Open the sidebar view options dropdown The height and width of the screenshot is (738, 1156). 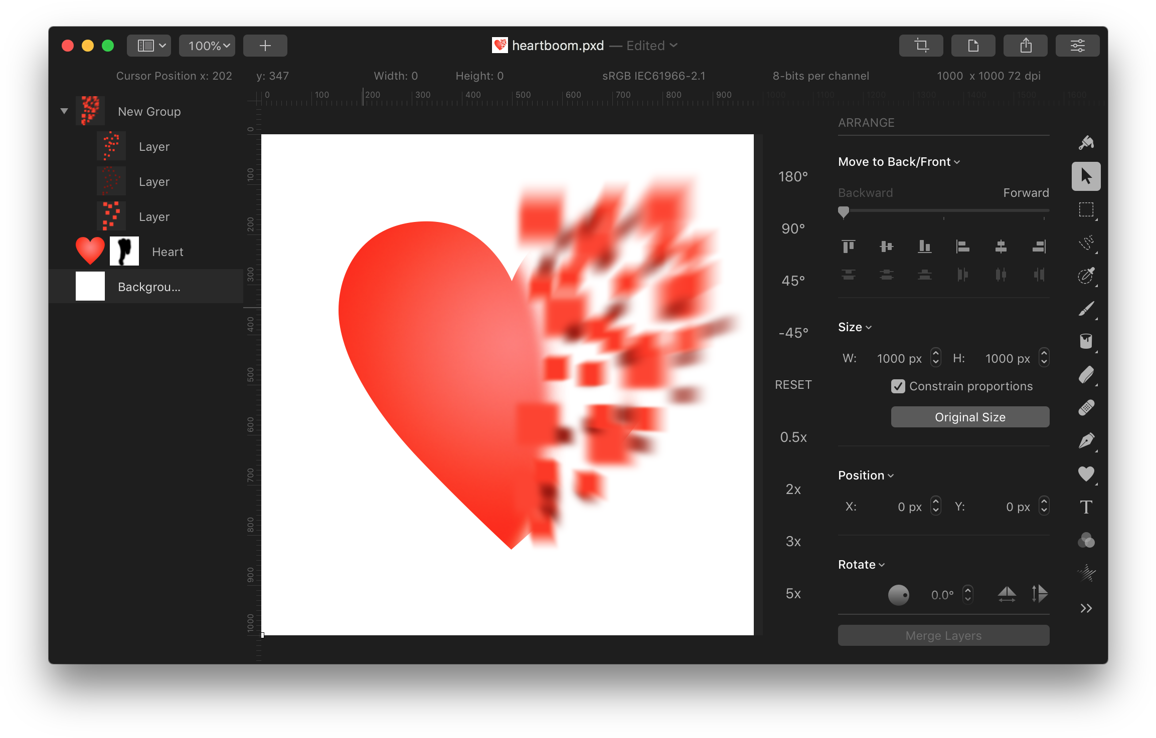tap(149, 46)
